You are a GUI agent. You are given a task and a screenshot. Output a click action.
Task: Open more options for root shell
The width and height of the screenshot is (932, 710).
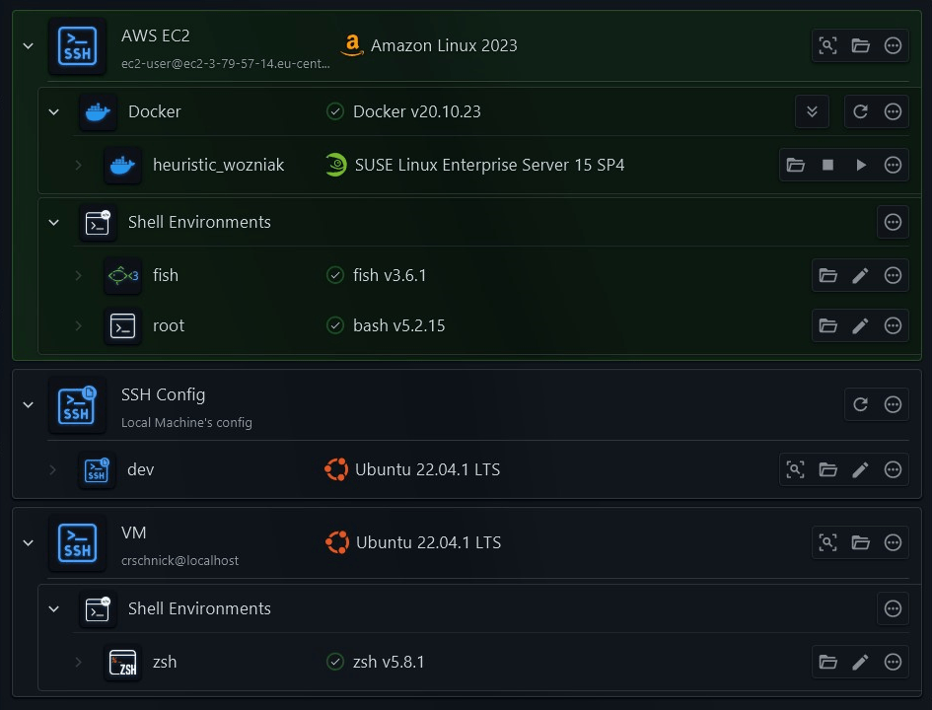(x=893, y=325)
